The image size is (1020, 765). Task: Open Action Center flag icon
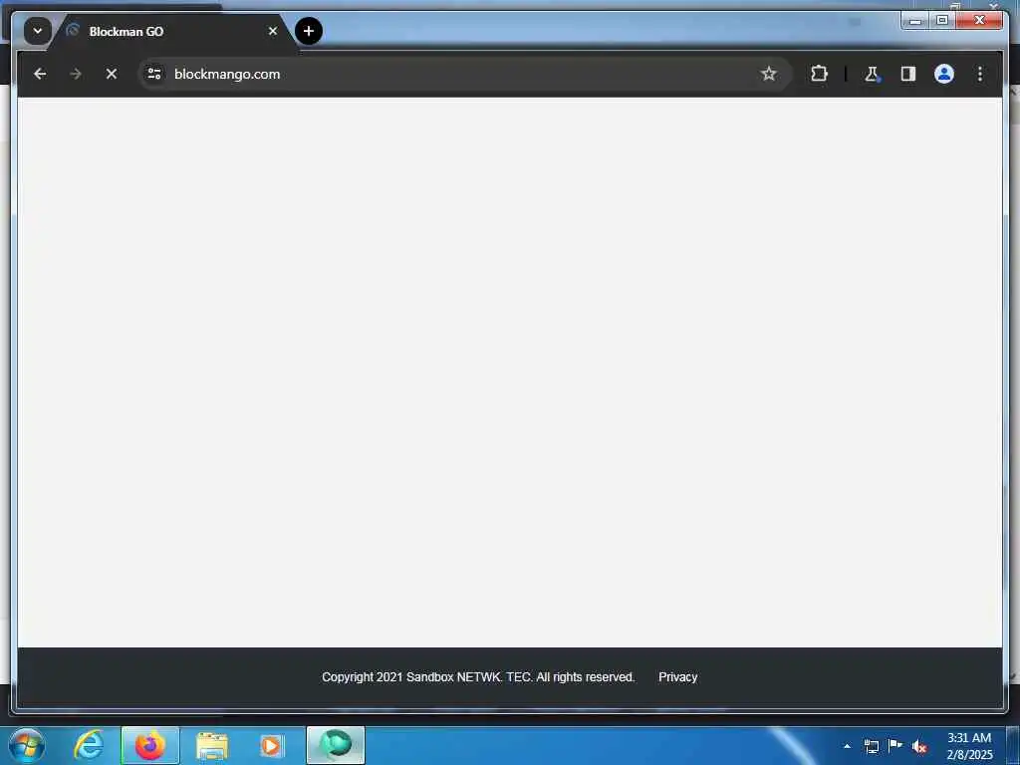(895, 746)
